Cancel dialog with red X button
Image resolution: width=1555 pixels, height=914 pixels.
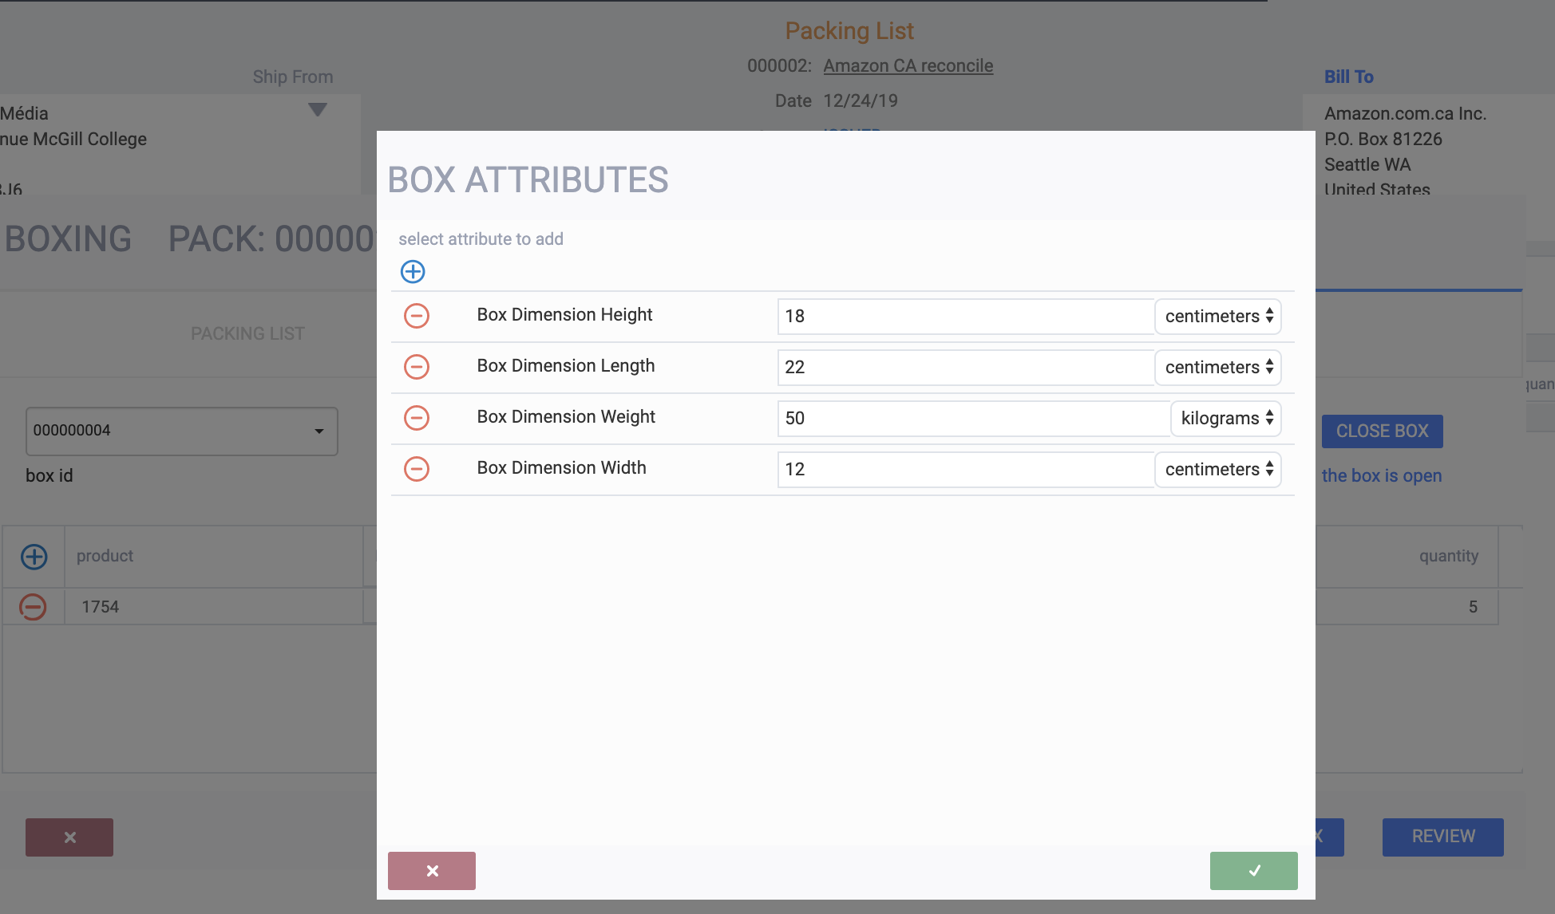(x=432, y=870)
